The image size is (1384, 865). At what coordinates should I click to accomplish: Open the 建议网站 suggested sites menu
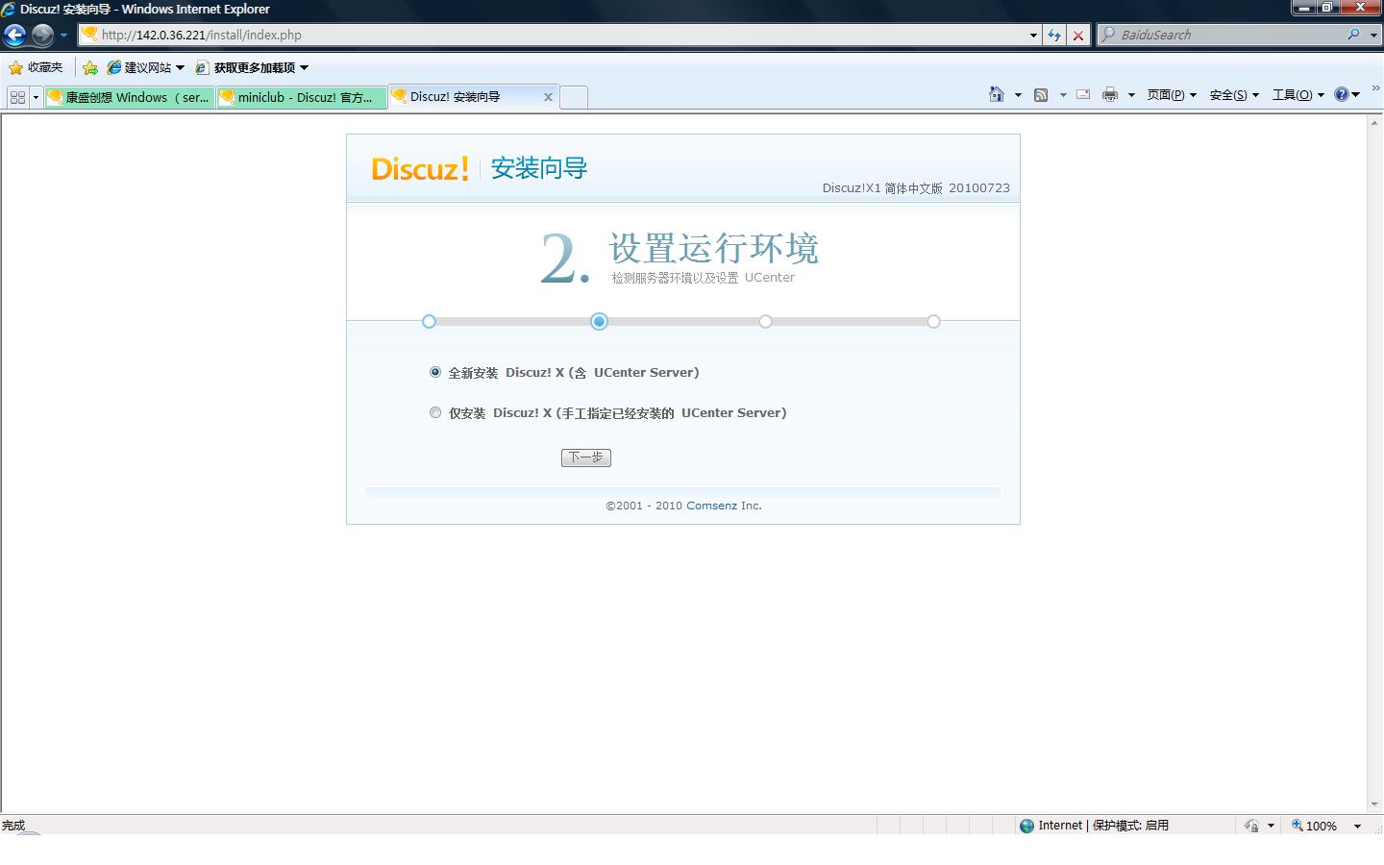[145, 67]
